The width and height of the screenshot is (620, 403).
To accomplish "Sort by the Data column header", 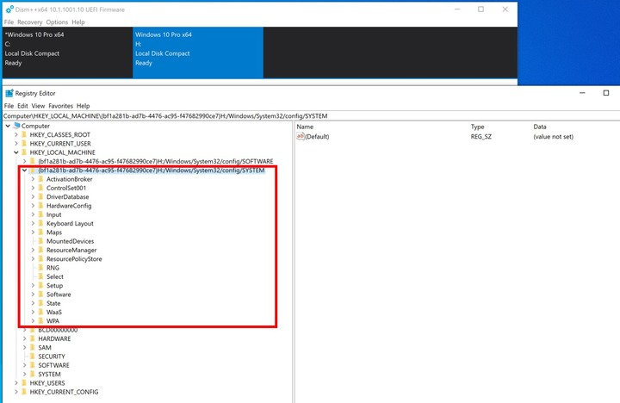I will point(540,127).
